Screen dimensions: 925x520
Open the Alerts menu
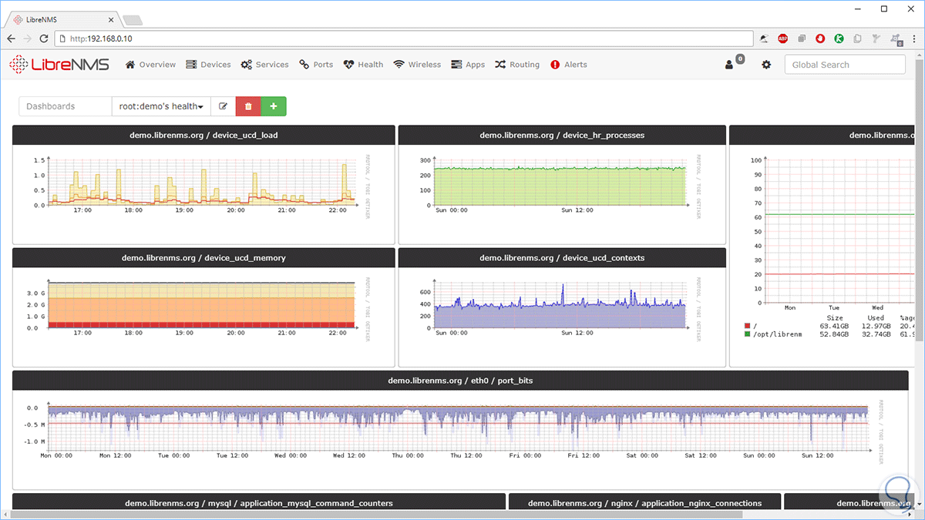(569, 65)
